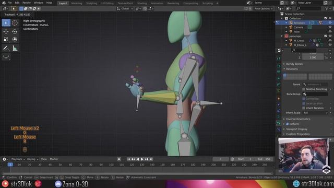Image resolution: width=334 pixels, height=188 pixels.
Task: Click the Z scale value field
Action: pyautogui.click(x=313, y=57)
